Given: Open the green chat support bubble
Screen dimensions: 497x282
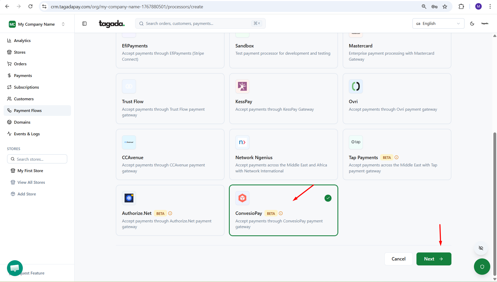Looking at the screenshot, I should point(15,268).
